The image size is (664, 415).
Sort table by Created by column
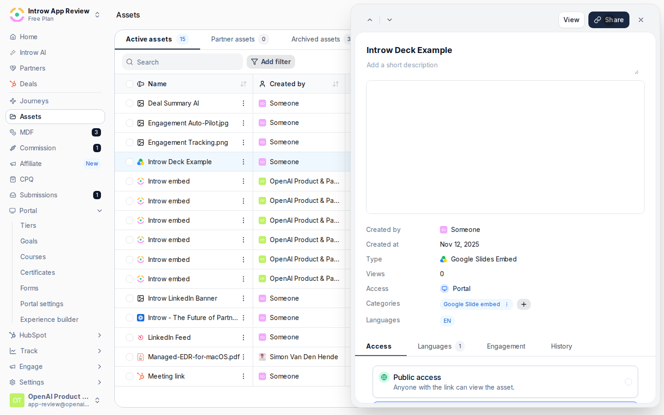tap(336, 84)
